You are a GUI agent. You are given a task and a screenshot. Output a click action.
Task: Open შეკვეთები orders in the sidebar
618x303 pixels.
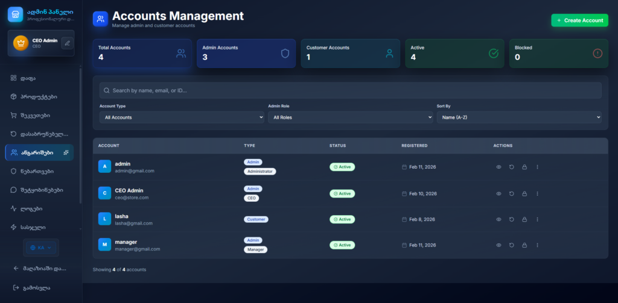click(39, 115)
